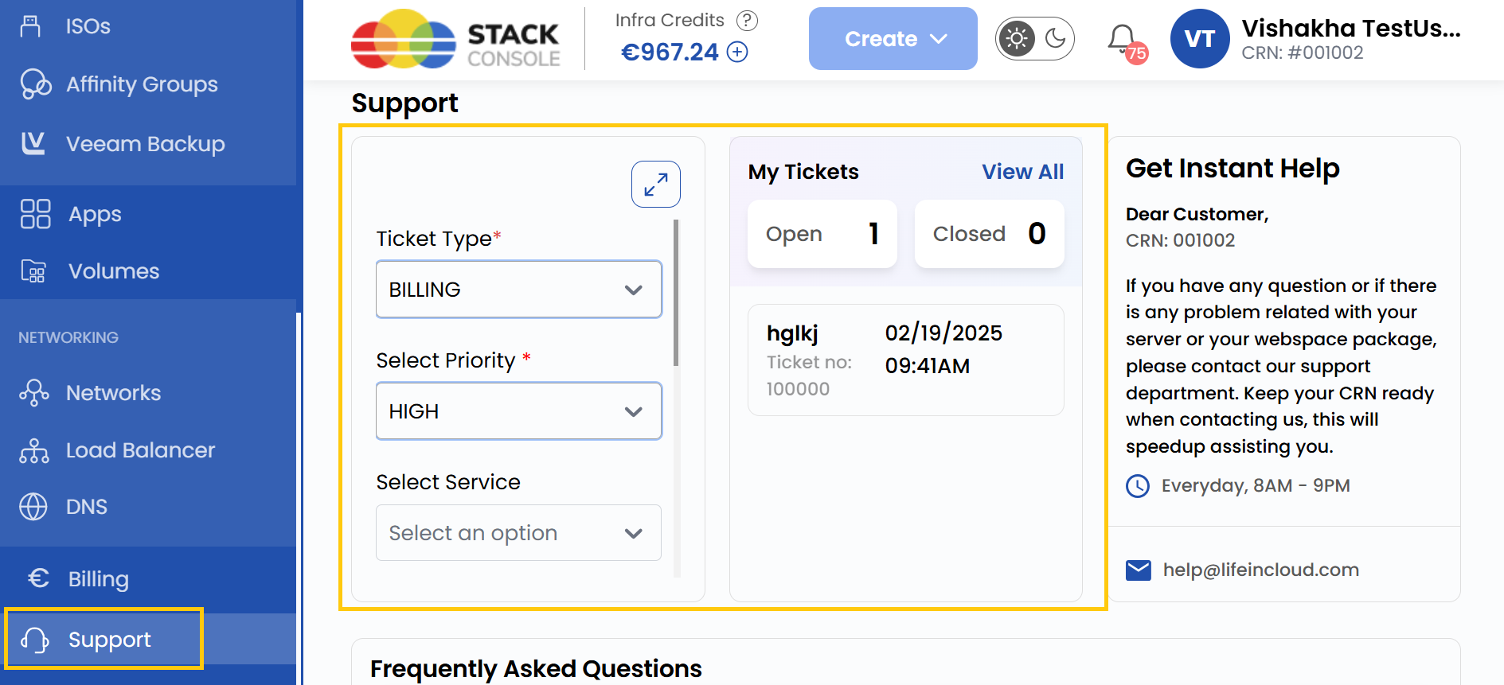Open the hglkj ticket entry
1504x685 pixels.
pos(905,360)
